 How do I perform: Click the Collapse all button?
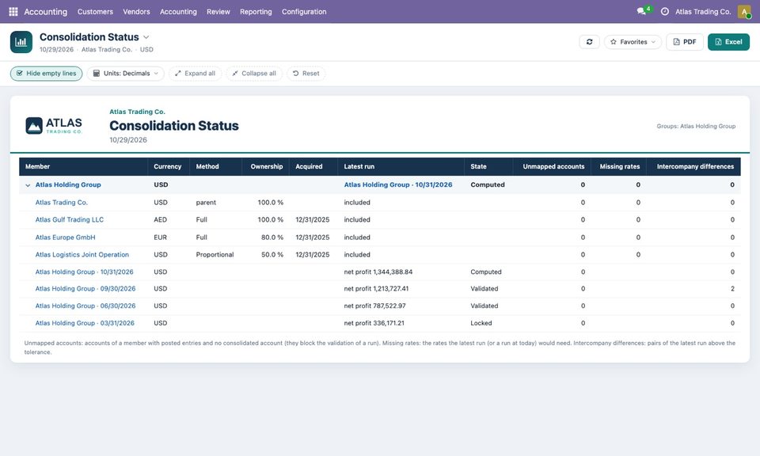(254, 74)
